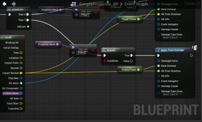This screenshot has height=122, width=202.
Task: Click the Hit from Direction pin beside Enemy Power
Action: [x=159, y=71]
